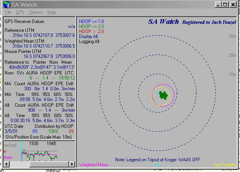
Task: Click the left scroll arrow under the error chart
Action: [x=7, y=164]
